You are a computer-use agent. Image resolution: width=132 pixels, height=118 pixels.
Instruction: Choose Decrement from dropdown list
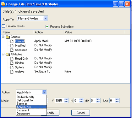click(31, 114)
